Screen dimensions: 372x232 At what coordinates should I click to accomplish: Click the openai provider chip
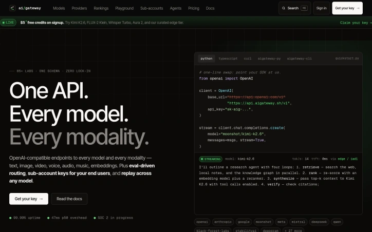202,222
